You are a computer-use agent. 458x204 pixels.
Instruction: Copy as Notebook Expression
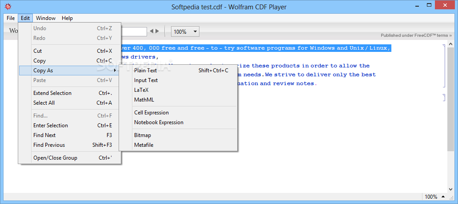click(178, 122)
